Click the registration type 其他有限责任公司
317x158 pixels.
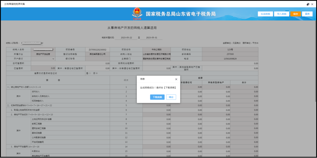[x=97, y=54]
